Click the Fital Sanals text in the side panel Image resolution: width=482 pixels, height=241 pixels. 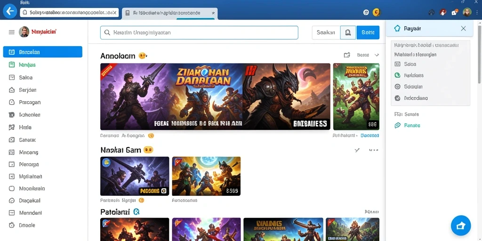406,114
